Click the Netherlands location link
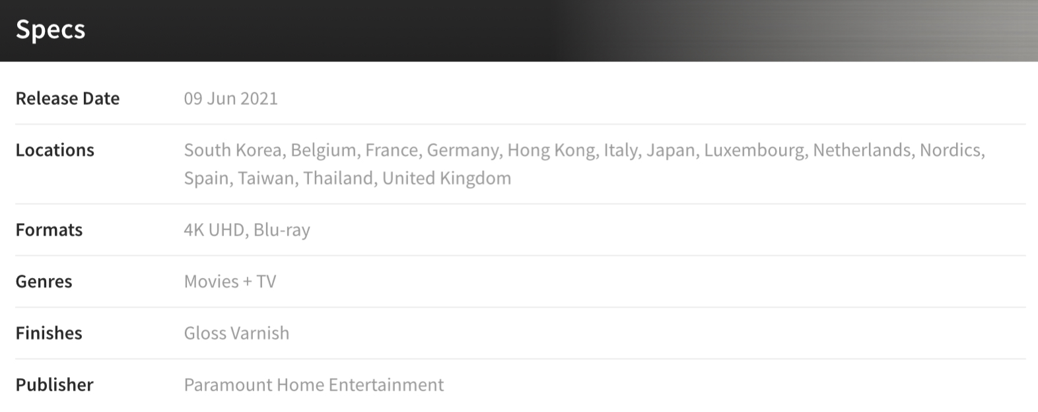 (x=862, y=150)
